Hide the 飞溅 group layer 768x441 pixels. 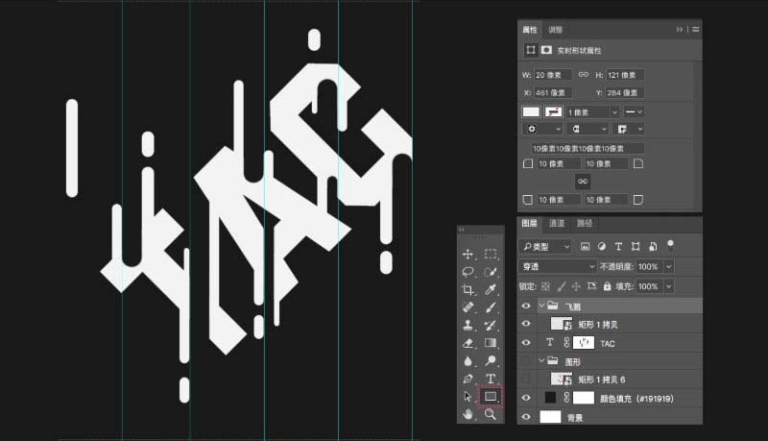pyautogui.click(x=526, y=306)
